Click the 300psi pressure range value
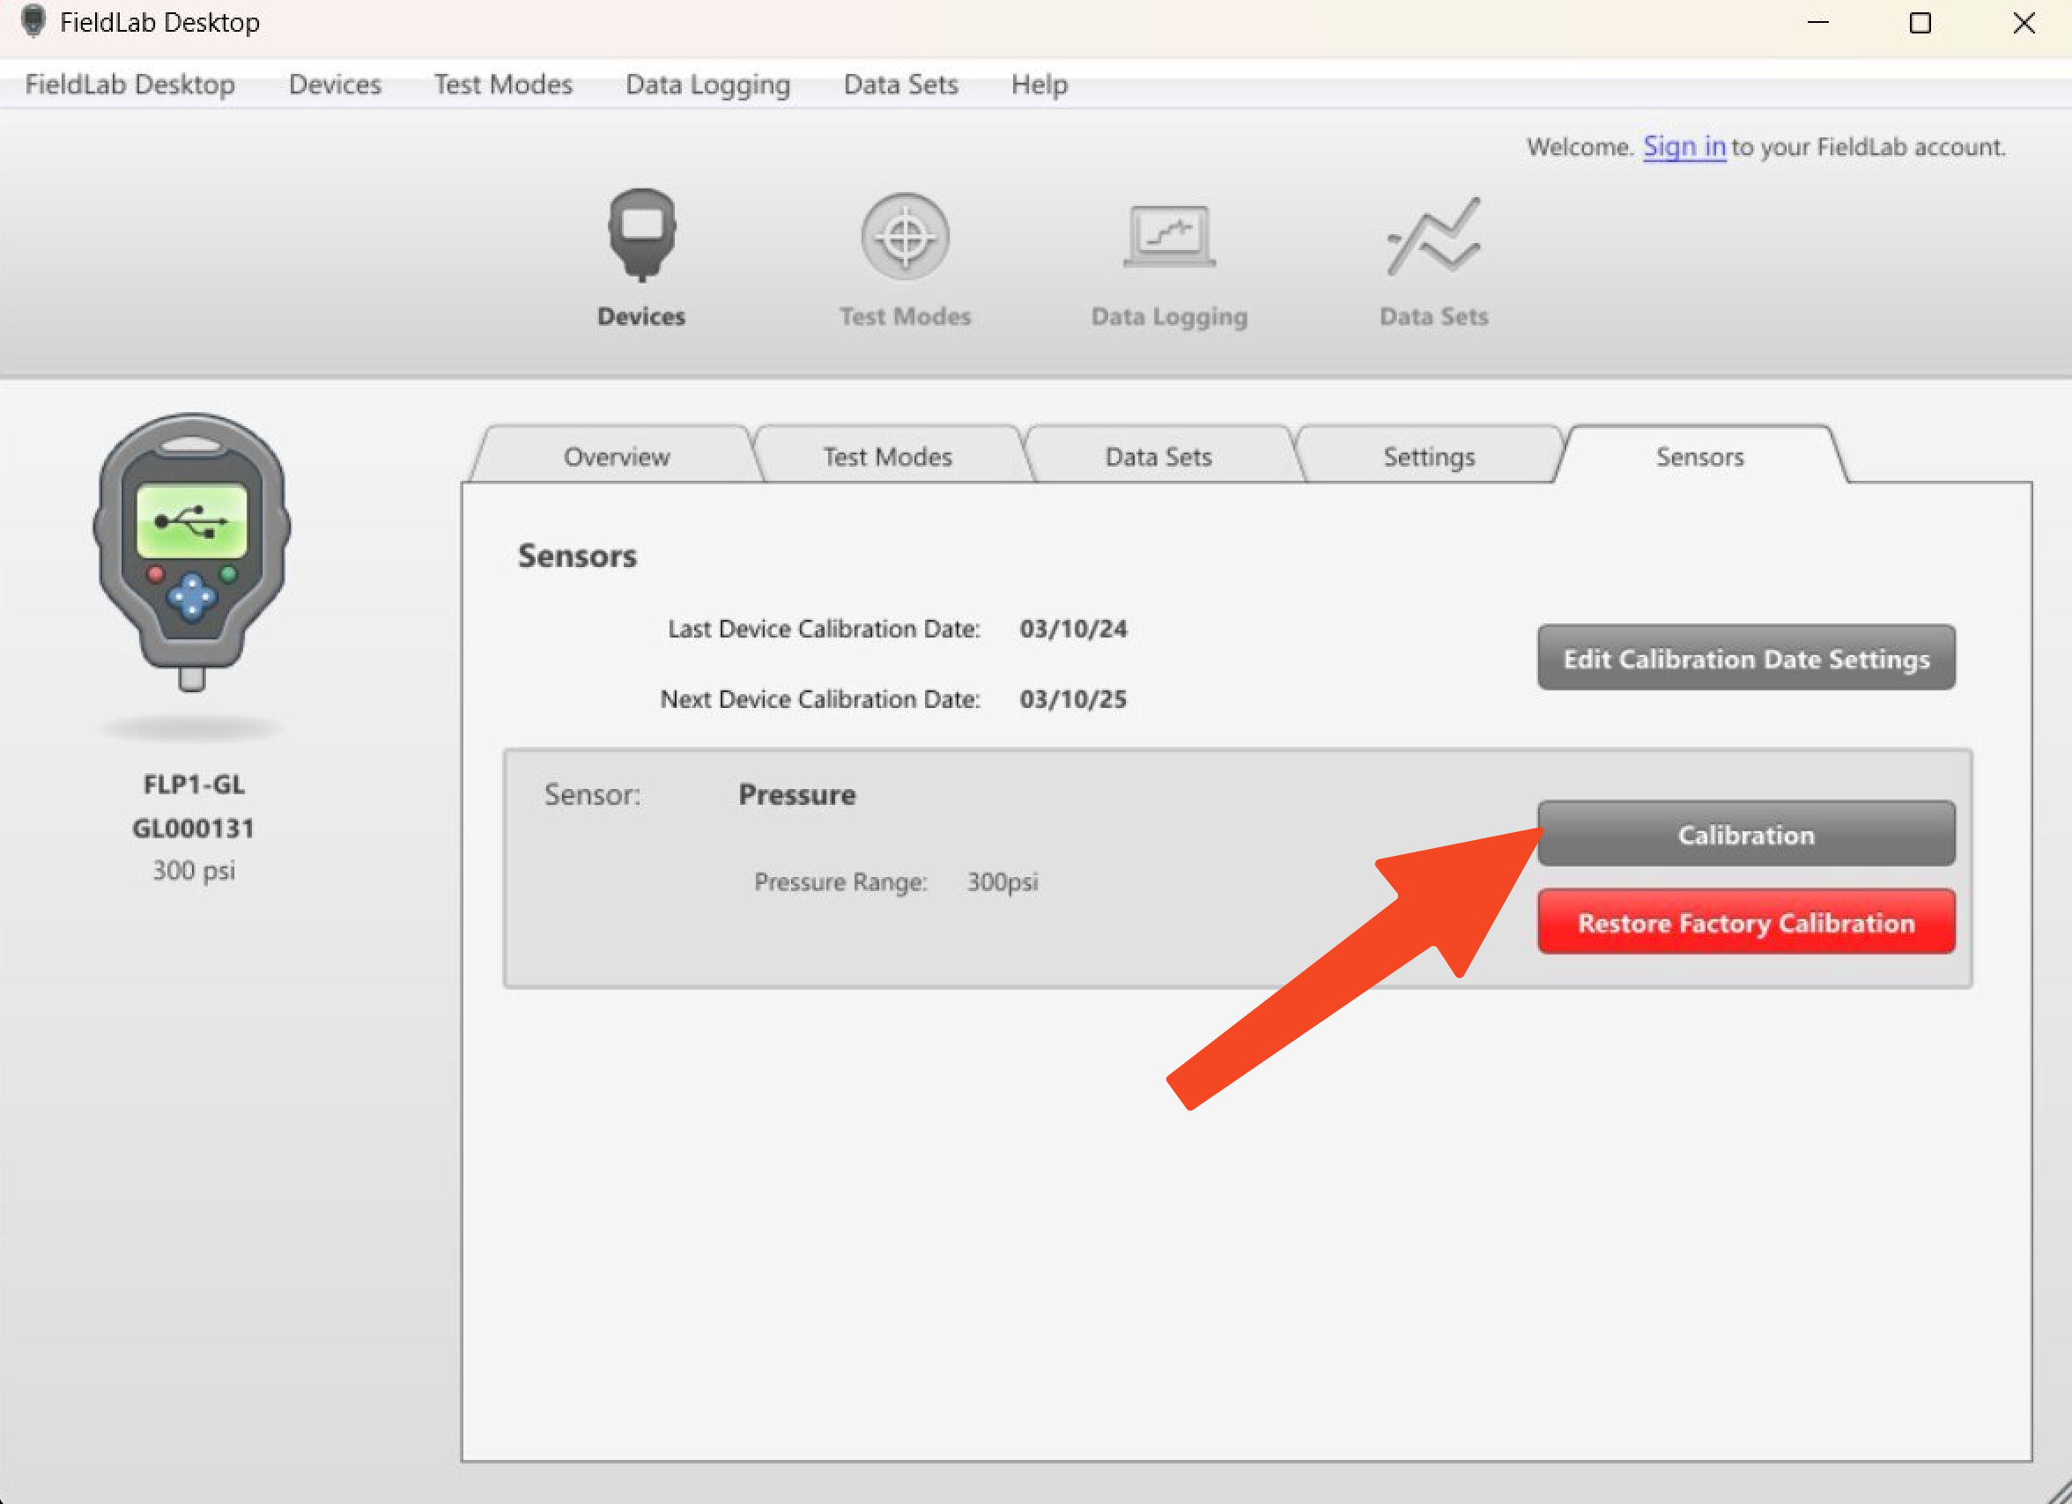This screenshot has height=1504, width=2072. 1002,881
